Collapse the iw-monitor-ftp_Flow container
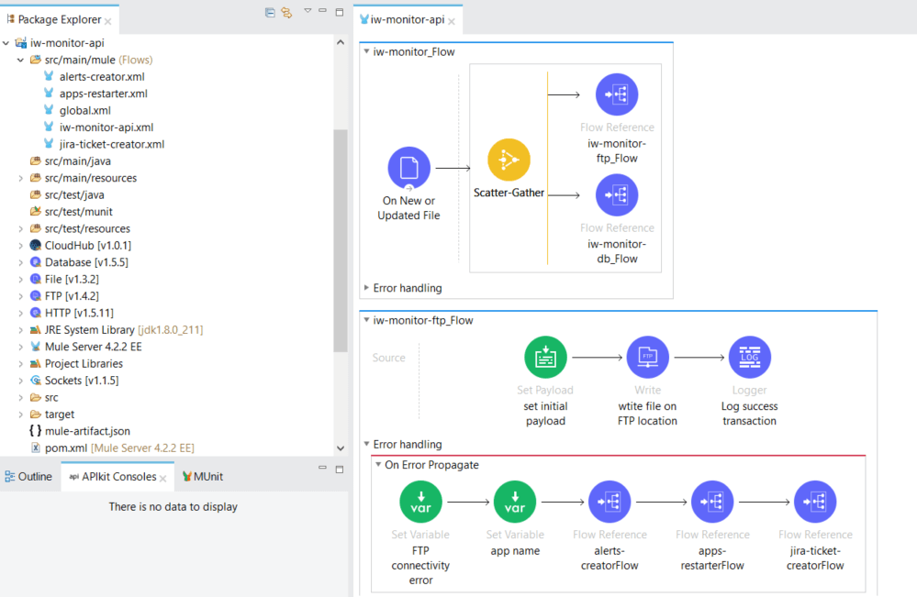Viewport: 917px width, 597px height. point(366,319)
